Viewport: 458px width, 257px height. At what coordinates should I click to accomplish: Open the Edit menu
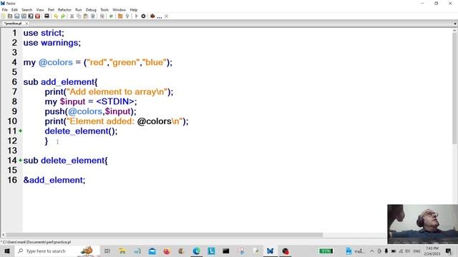click(14, 9)
